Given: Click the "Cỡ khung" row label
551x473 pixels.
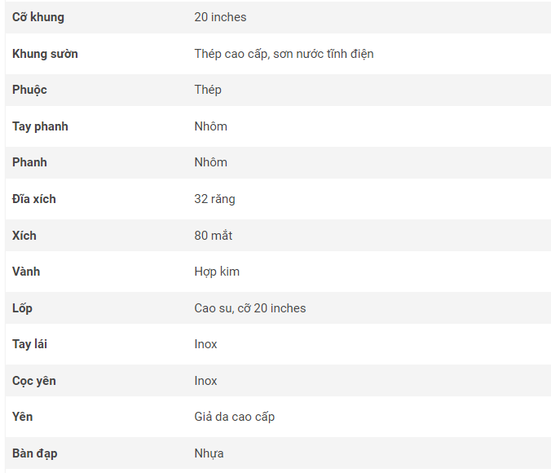Looking at the screenshot, I should (x=38, y=17).
